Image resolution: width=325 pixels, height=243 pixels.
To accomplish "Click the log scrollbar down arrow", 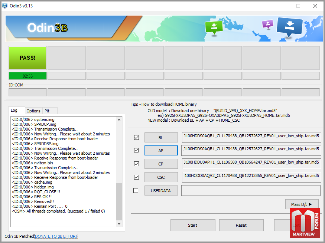I will coord(119,224).
